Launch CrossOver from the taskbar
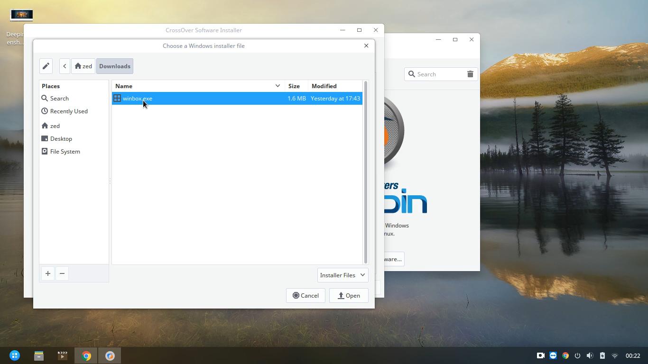The height and width of the screenshot is (364, 648). [x=110, y=355]
